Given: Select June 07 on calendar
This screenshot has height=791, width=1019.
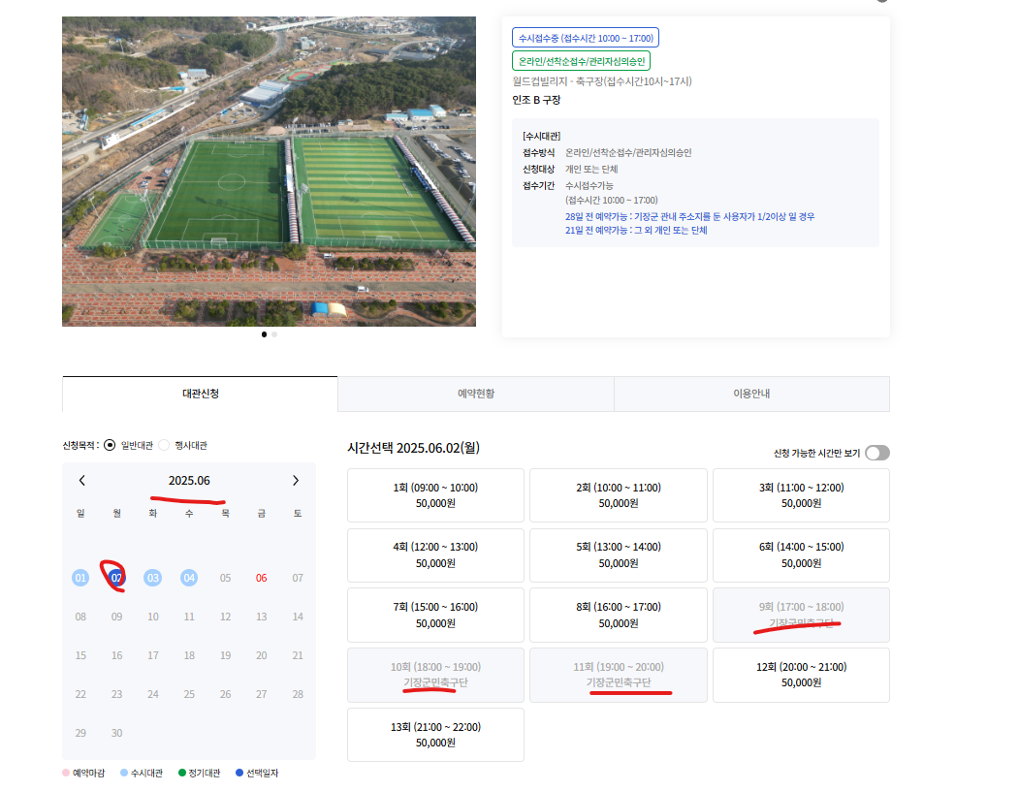Looking at the screenshot, I should (x=298, y=578).
